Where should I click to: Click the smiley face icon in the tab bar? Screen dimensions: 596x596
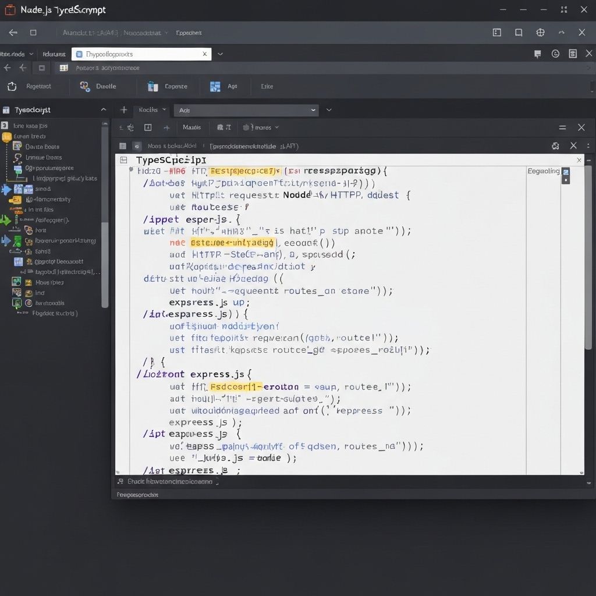555,54
